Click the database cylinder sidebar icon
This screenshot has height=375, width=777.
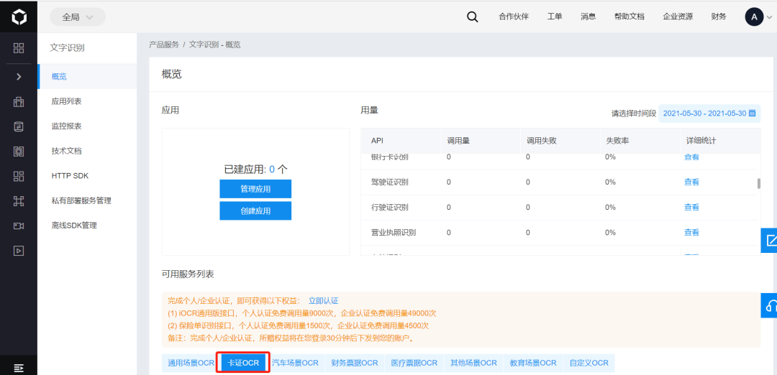[18, 126]
